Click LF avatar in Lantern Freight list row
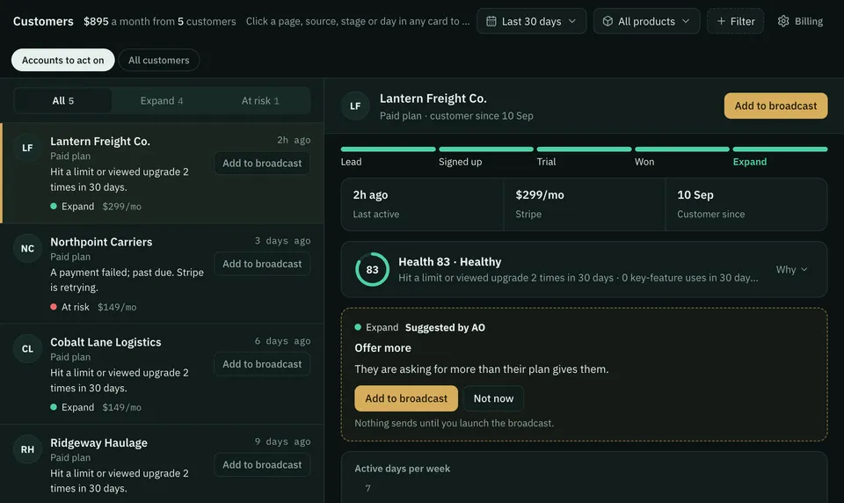 point(27,148)
